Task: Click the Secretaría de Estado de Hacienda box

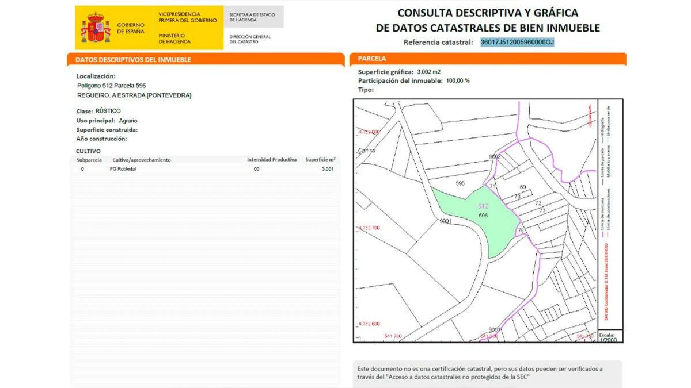Action: click(252, 17)
